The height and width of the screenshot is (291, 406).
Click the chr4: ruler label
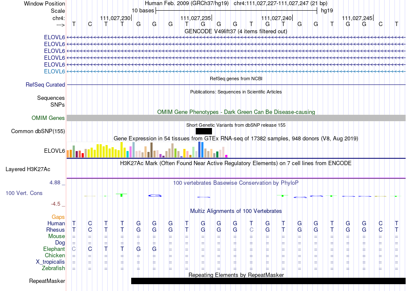59,18
